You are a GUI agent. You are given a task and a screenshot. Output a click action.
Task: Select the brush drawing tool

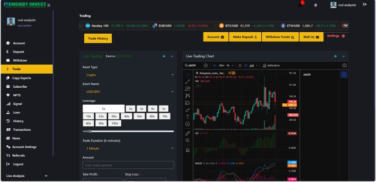tap(187, 110)
